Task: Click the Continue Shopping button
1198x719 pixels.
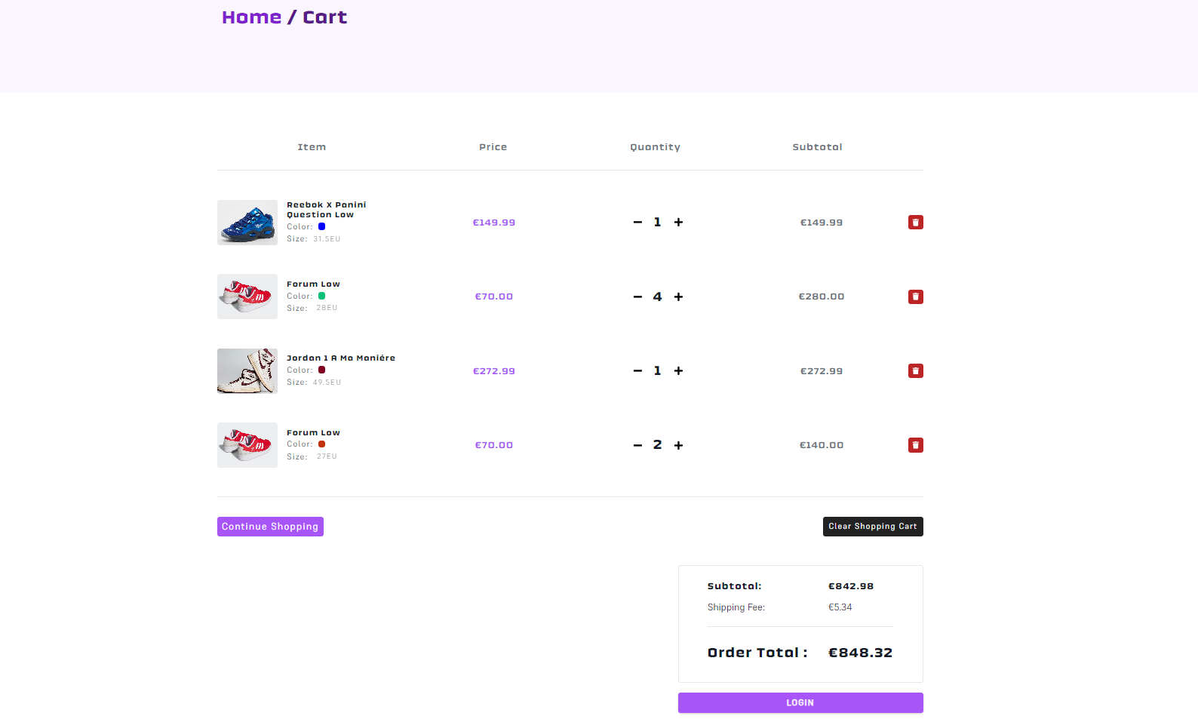Action: point(270,527)
